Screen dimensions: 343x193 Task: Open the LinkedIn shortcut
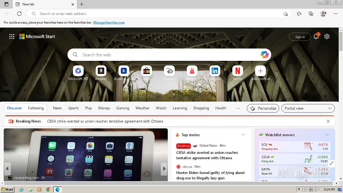215,73
